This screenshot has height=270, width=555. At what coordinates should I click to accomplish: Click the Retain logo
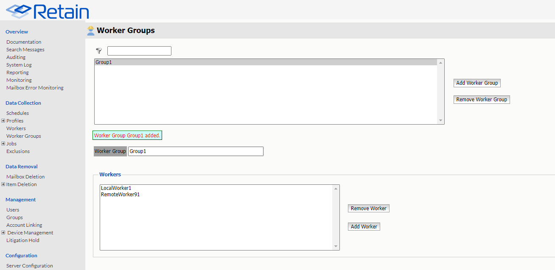pos(48,11)
